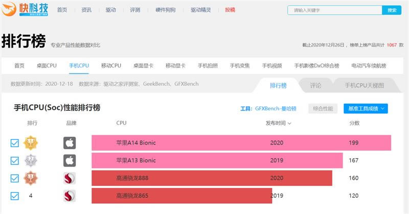Screen dimensions: 409x214
Task: Switch to the 手机变焦 category tab
Action: click(x=240, y=66)
